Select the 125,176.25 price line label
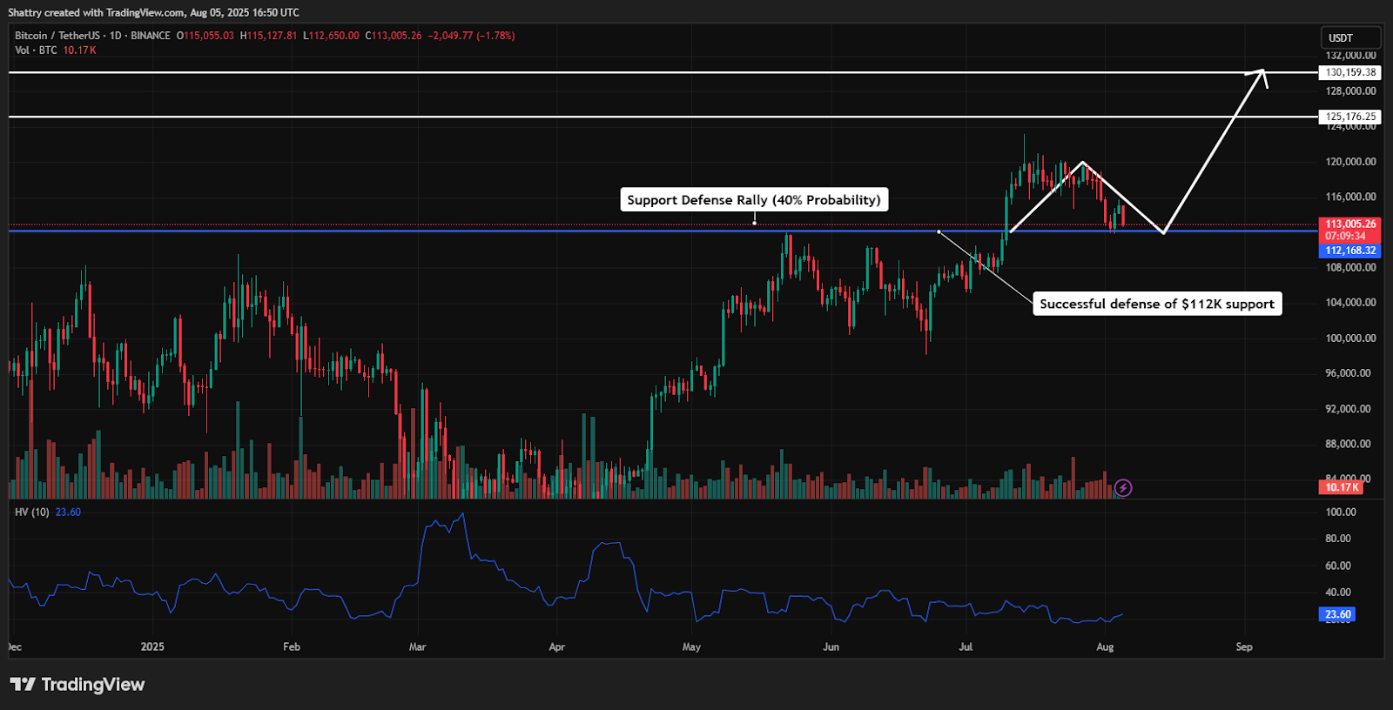 1350,117
